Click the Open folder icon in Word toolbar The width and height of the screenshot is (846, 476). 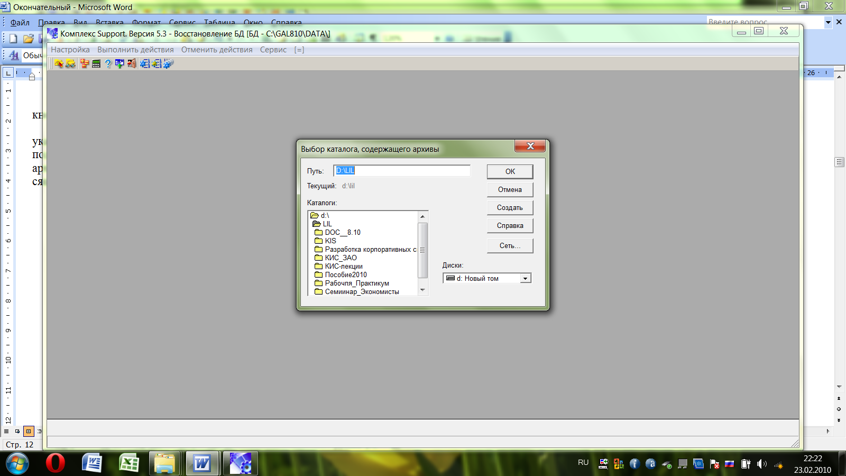[29, 38]
